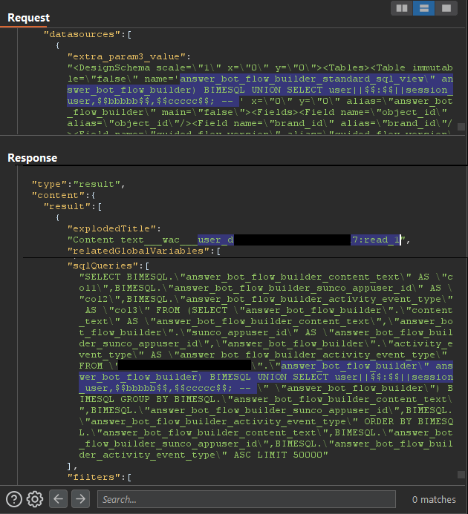Switch to side-by-side layout view
Screen dimensions: 468x514
(x=402, y=8)
